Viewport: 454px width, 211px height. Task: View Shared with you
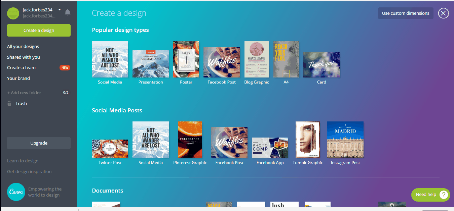tap(23, 57)
